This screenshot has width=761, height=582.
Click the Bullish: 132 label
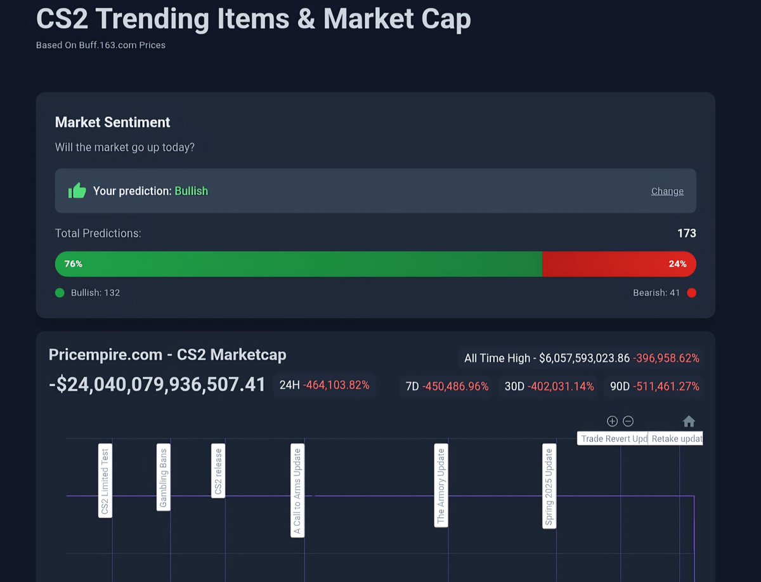95,293
